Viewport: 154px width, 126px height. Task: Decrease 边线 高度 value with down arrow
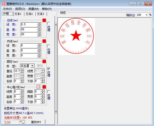click(39, 31)
